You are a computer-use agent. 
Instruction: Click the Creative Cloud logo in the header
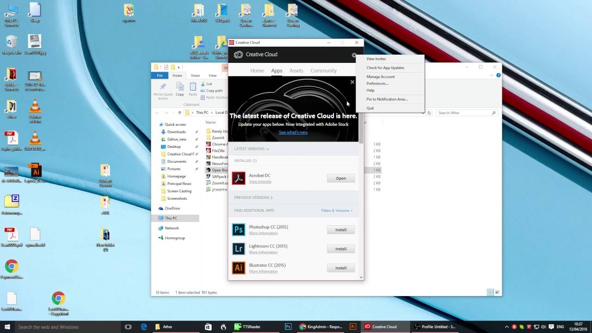(x=238, y=55)
